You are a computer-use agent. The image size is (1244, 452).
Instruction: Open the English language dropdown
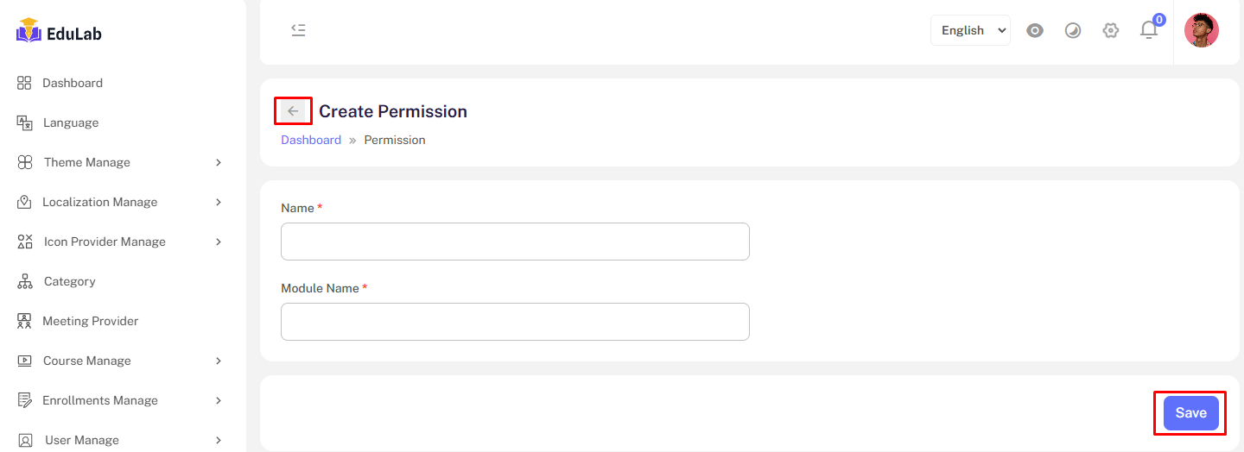point(970,30)
